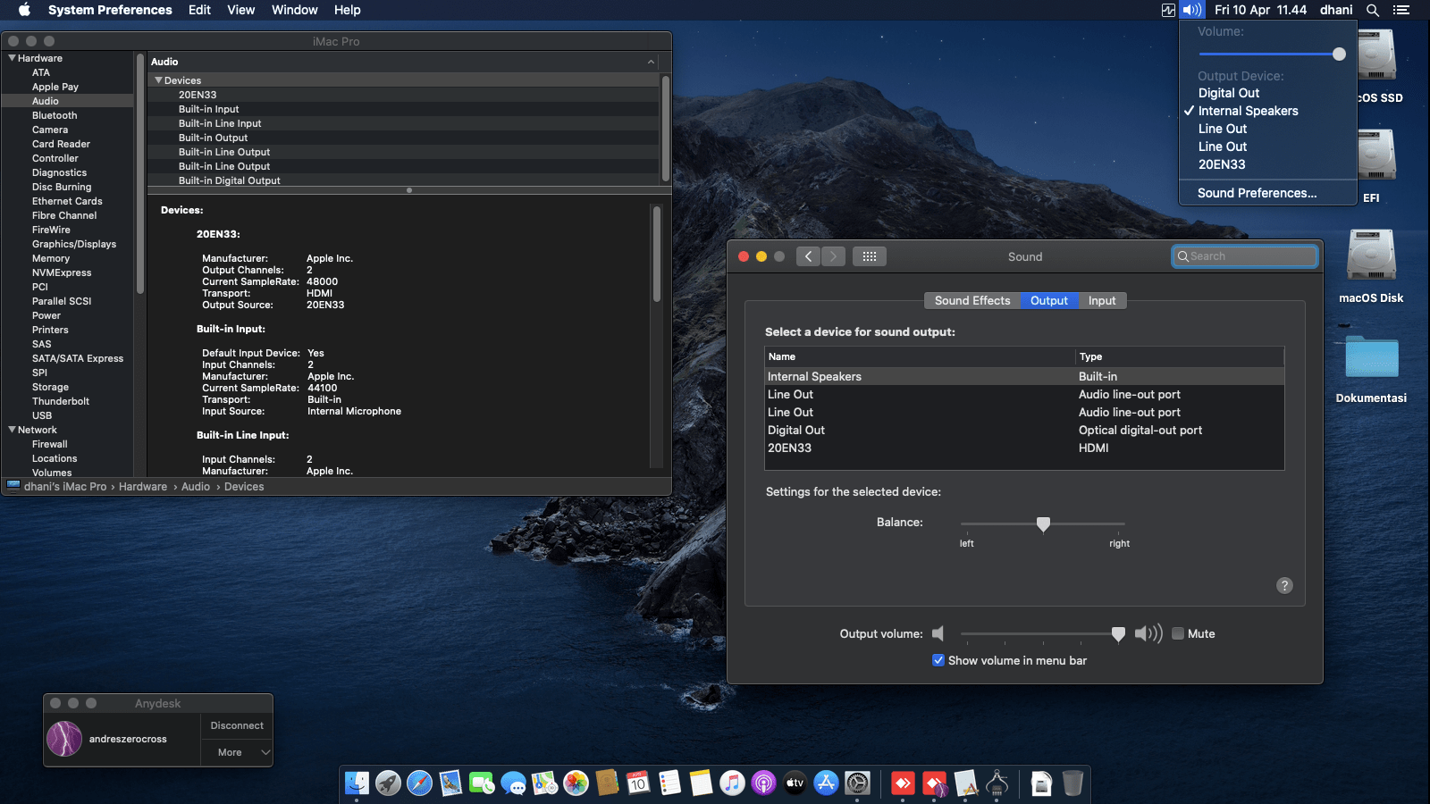Open Contacts from the dock
The height and width of the screenshot is (804, 1430).
607,783
